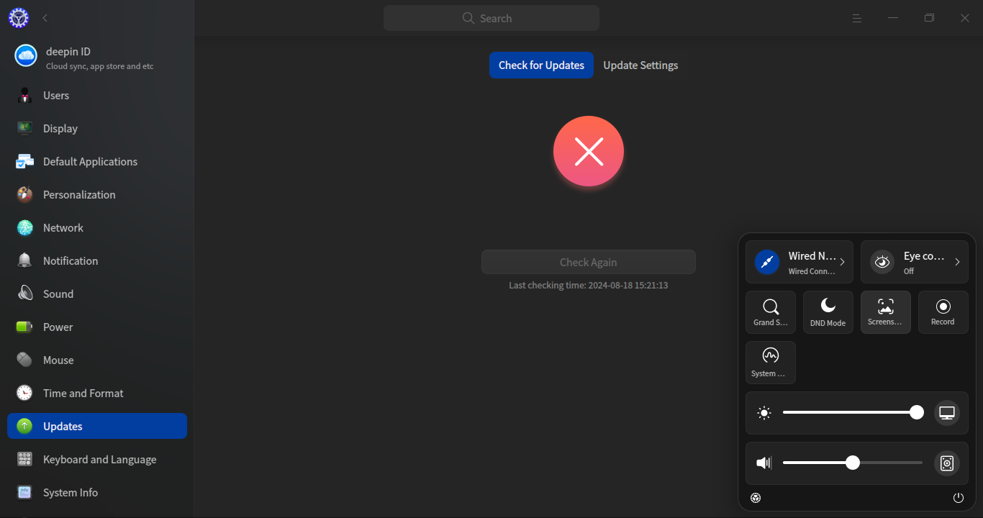Screen dimensions: 983x518
Task: Select the Notification section
Action: coord(97,261)
